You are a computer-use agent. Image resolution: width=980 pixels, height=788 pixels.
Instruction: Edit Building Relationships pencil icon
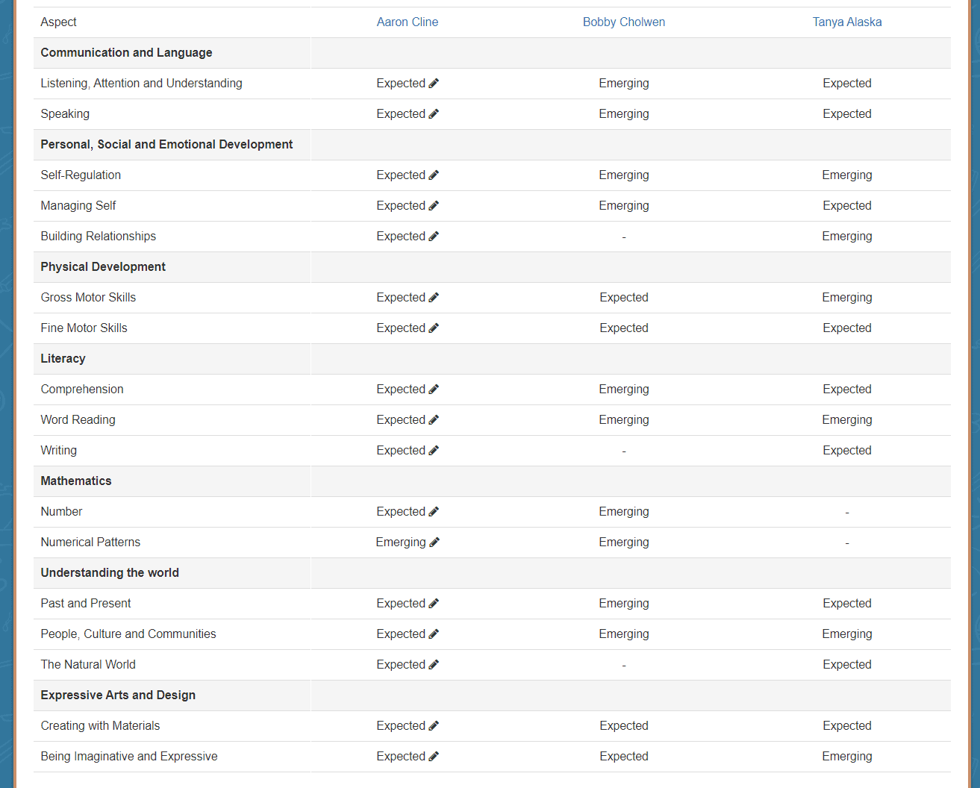point(434,237)
